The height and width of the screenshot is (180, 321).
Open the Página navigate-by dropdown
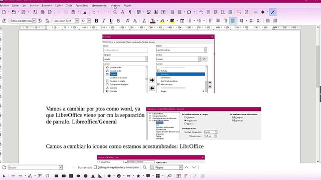coord(181,167)
